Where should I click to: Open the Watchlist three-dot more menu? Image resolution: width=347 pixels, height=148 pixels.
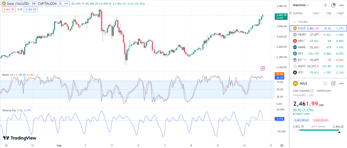tap(341, 5)
